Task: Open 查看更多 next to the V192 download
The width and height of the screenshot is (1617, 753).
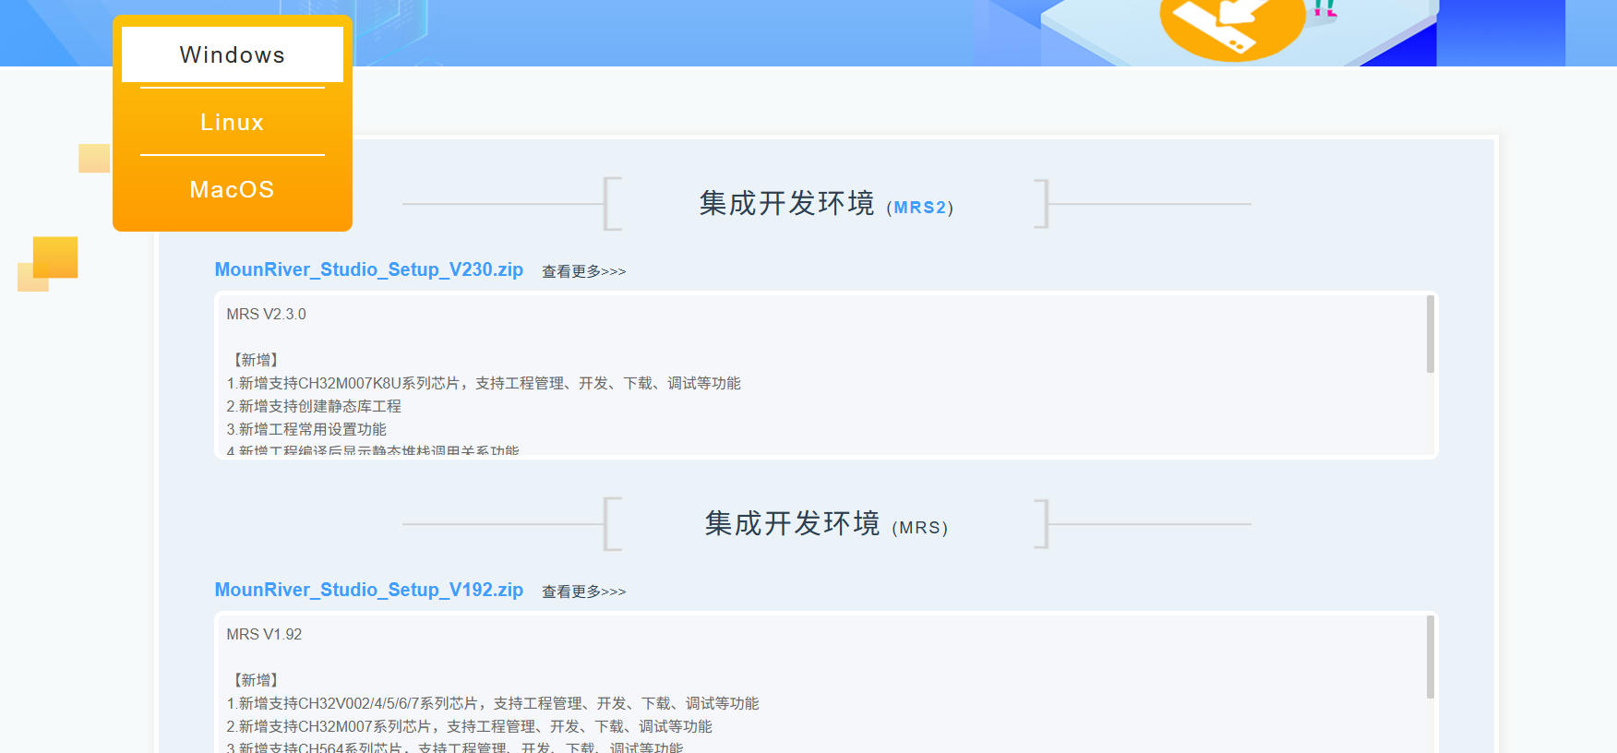Action: pos(583,592)
